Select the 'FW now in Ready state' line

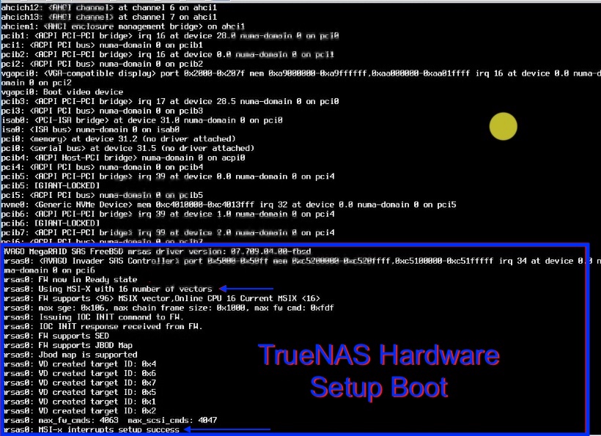[70, 280]
